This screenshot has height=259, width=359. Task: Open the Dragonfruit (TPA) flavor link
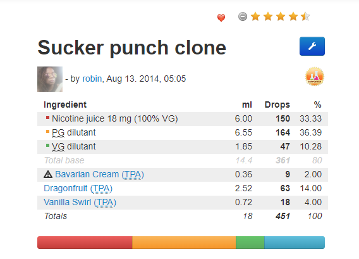tap(78, 188)
